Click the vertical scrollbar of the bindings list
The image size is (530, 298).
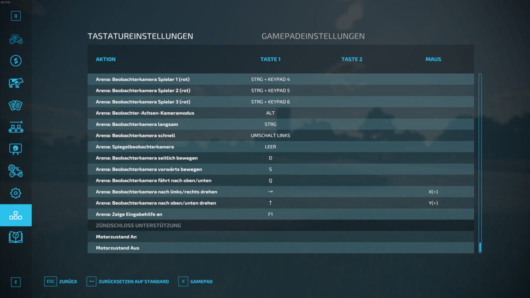coord(480,163)
